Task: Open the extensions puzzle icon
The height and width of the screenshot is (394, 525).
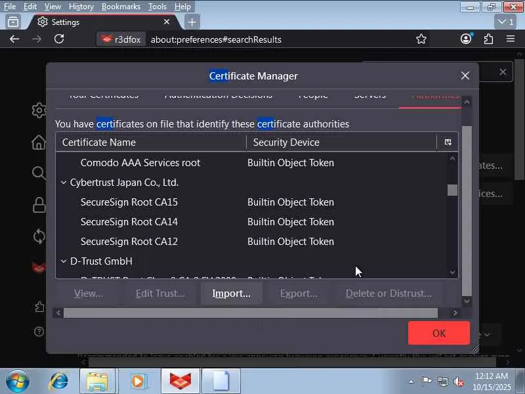Action: (488, 39)
